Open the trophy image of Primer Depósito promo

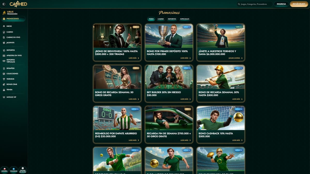pos(169,36)
